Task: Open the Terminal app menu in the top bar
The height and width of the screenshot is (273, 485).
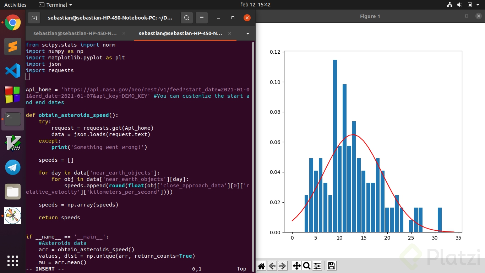Action: 55,5
